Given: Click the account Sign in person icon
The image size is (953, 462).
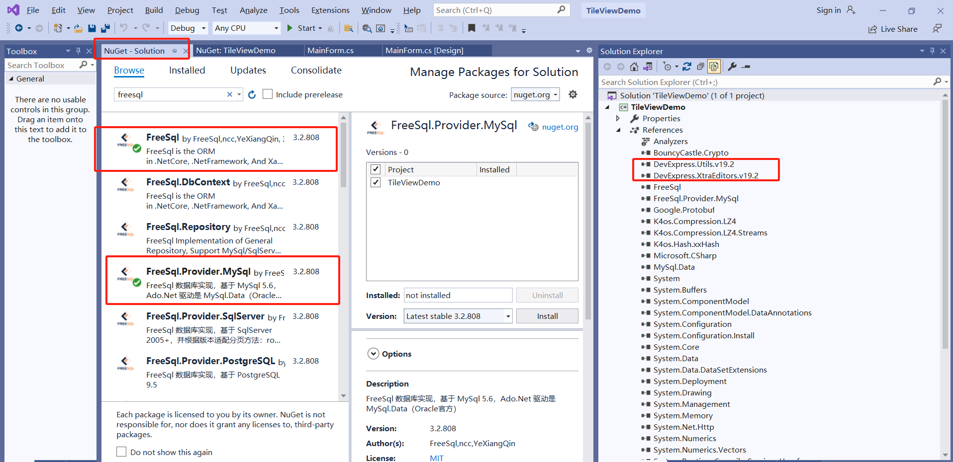Looking at the screenshot, I should (x=851, y=10).
